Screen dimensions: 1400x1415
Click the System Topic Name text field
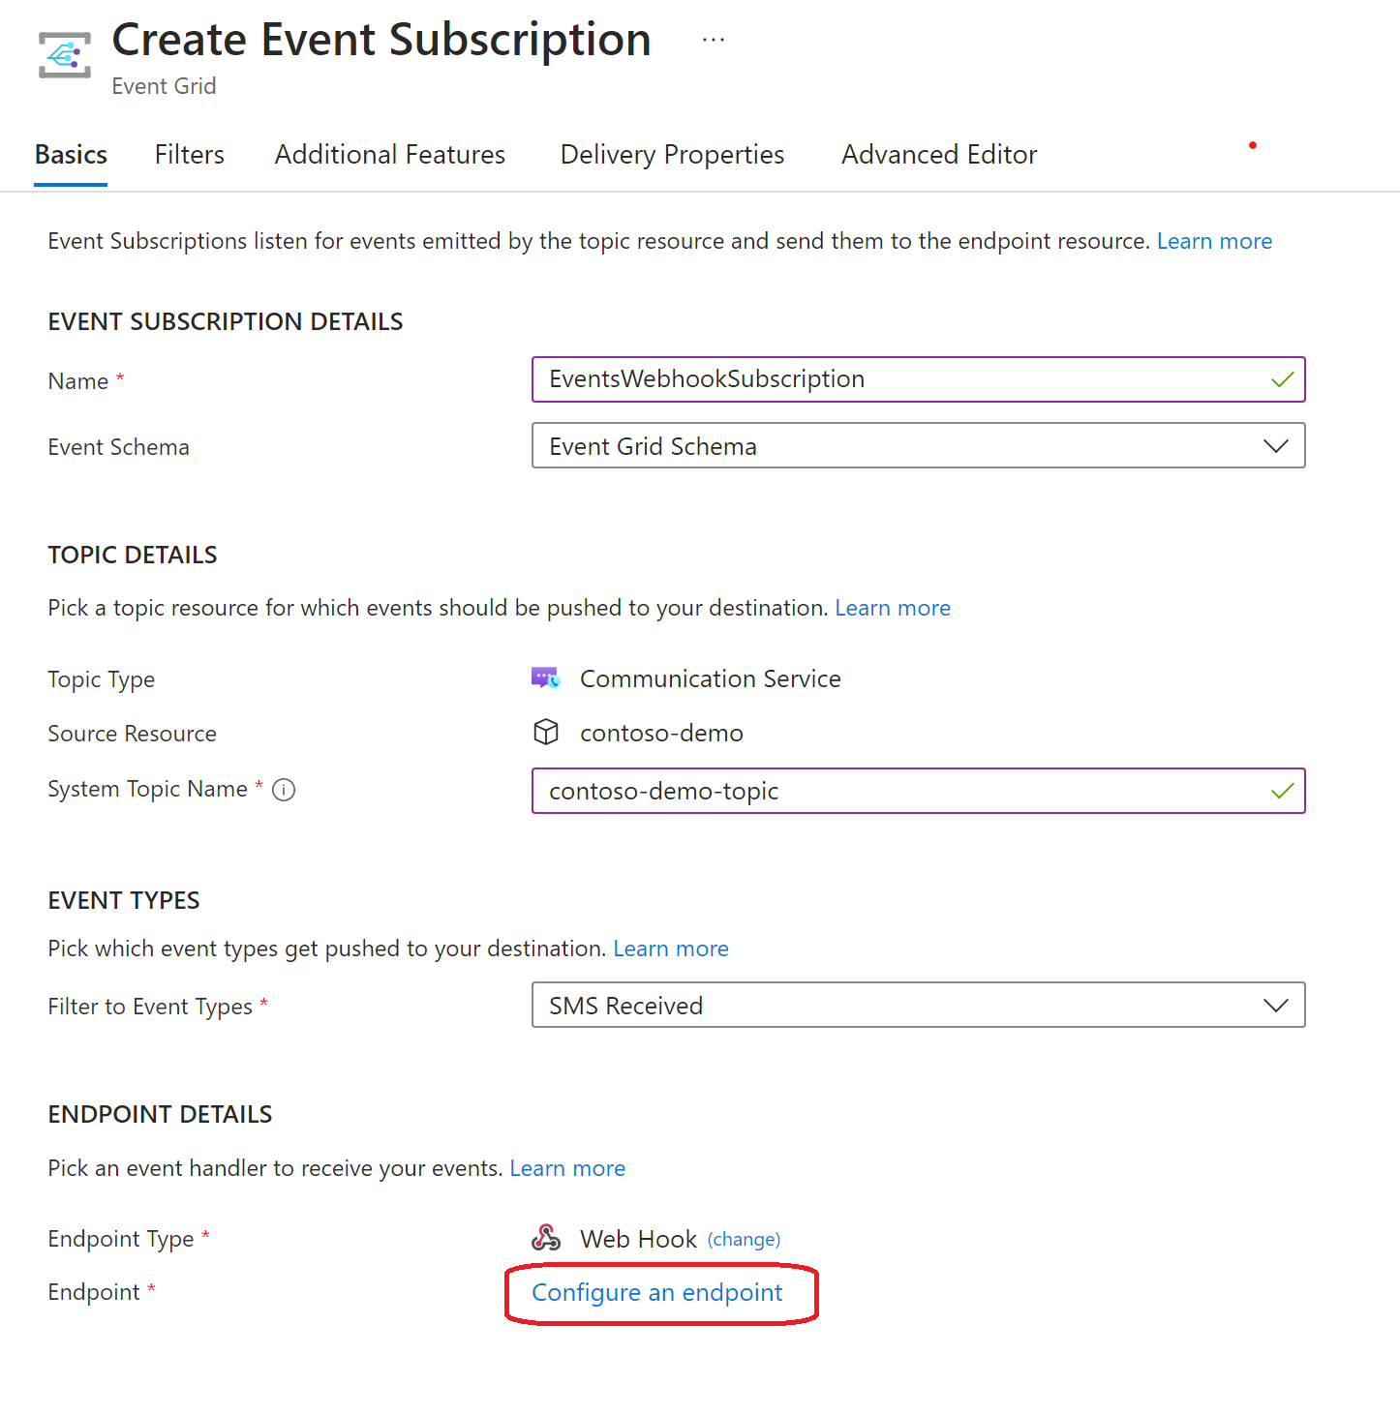[x=919, y=791]
